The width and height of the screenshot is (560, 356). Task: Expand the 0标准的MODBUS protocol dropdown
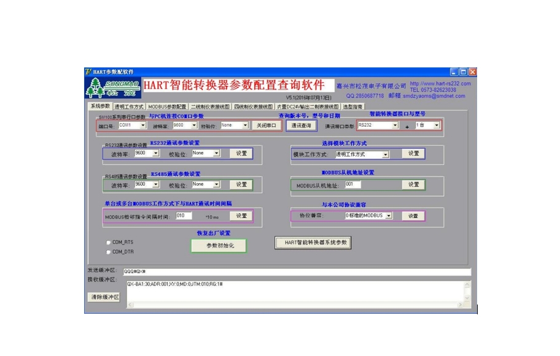click(x=389, y=216)
